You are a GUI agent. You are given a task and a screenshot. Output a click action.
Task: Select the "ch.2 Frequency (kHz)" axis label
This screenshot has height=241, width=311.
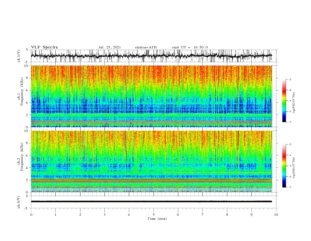click(x=20, y=156)
